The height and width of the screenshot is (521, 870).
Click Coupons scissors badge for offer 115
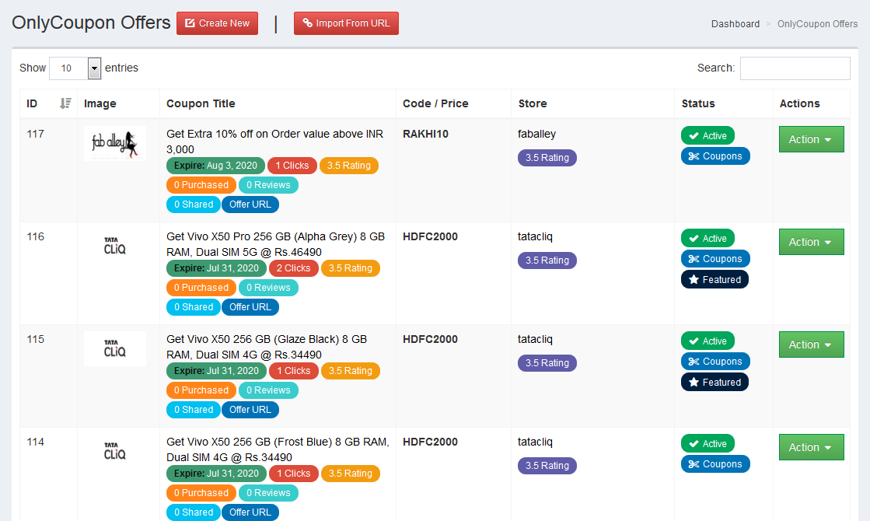click(x=715, y=362)
